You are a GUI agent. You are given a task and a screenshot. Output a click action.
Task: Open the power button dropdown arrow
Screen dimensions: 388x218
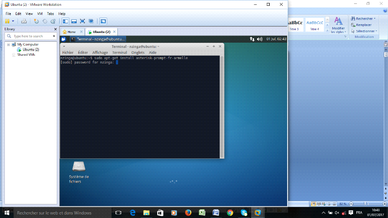pyautogui.click(x=13, y=21)
